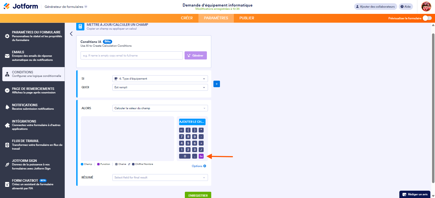Image resolution: width=435 pixels, height=198 pixels.
Task: Insert the plus operator from the keypad
Action: tap(201, 143)
